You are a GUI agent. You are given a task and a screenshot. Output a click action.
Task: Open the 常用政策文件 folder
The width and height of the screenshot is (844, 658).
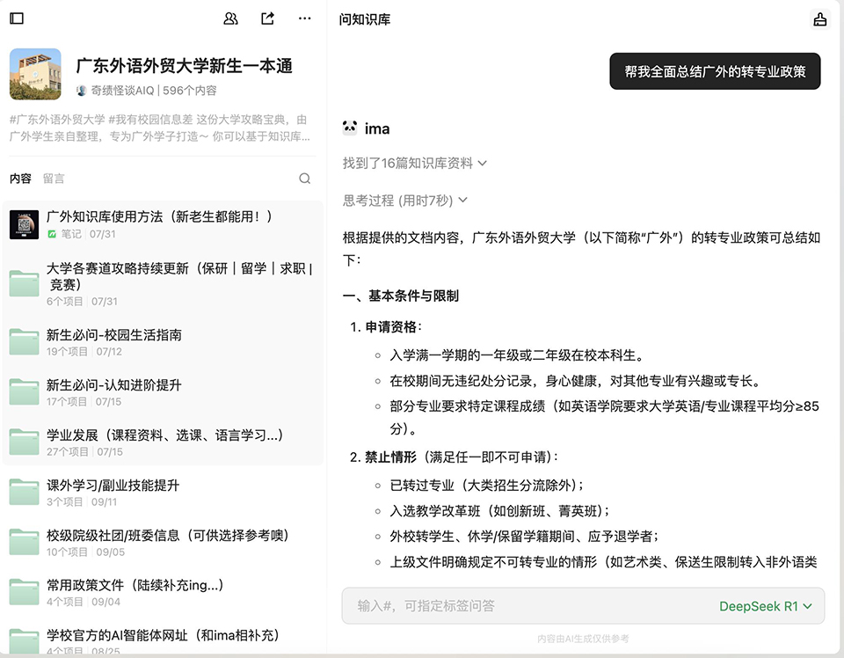coord(134,586)
